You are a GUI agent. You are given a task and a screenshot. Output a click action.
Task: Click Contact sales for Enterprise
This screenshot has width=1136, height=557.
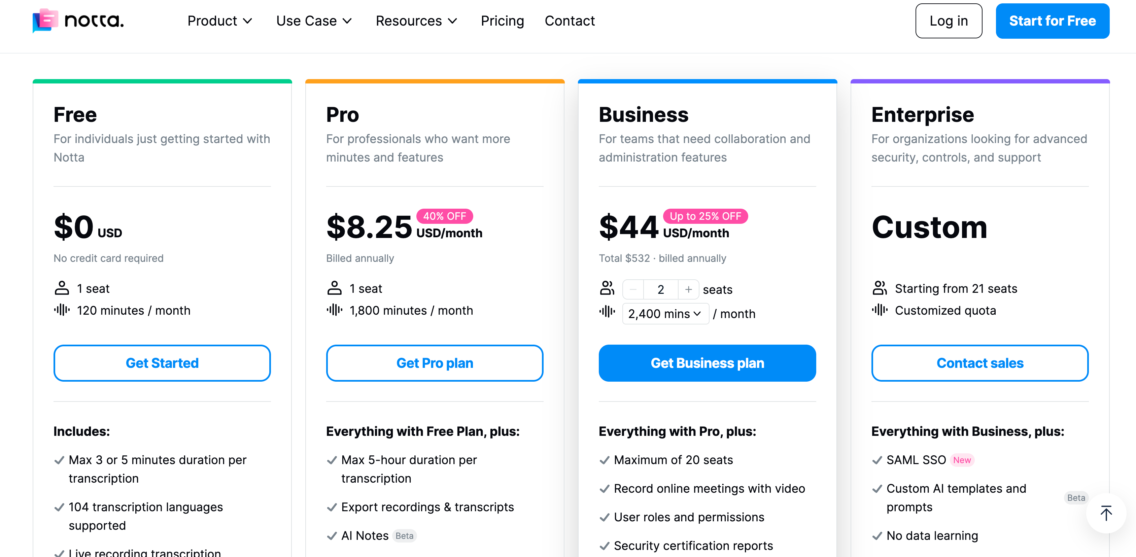[x=980, y=363]
